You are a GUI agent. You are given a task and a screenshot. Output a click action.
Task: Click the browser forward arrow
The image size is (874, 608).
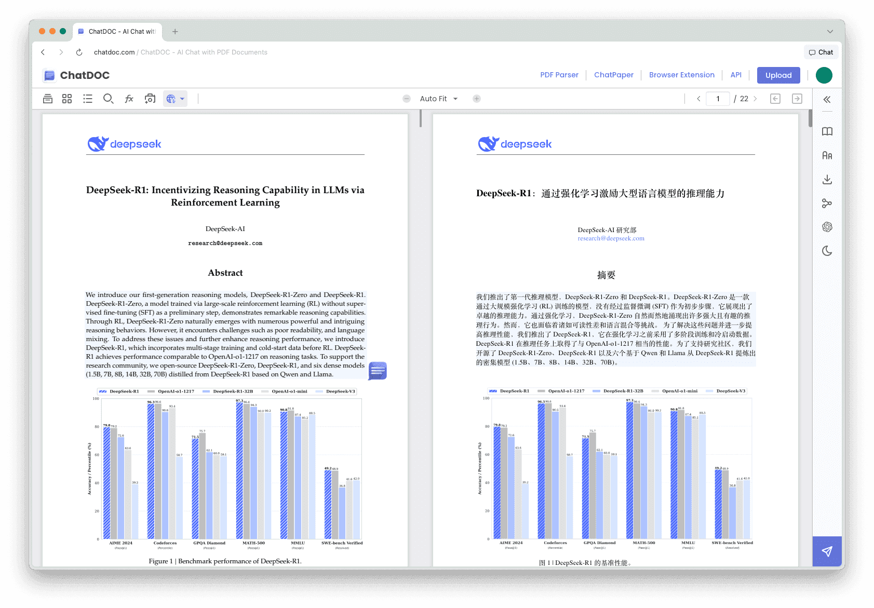[61, 52]
